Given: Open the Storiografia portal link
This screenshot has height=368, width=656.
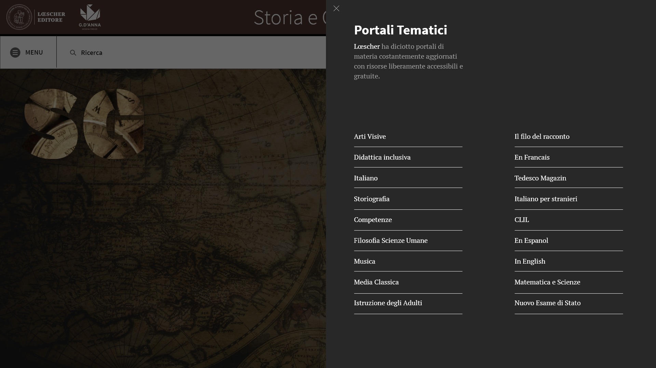Looking at the screenshot, I should (371, 199).
